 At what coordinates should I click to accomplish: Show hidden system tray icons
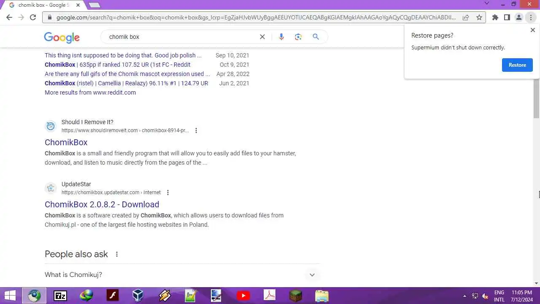point(465,296)
